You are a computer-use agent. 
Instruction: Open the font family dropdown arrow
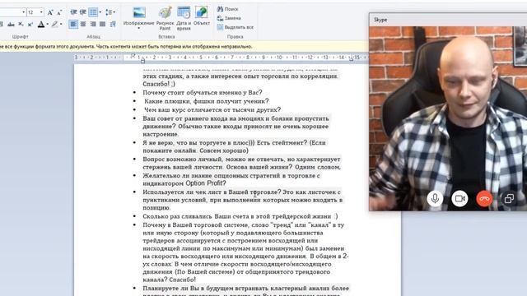[24, 12]
